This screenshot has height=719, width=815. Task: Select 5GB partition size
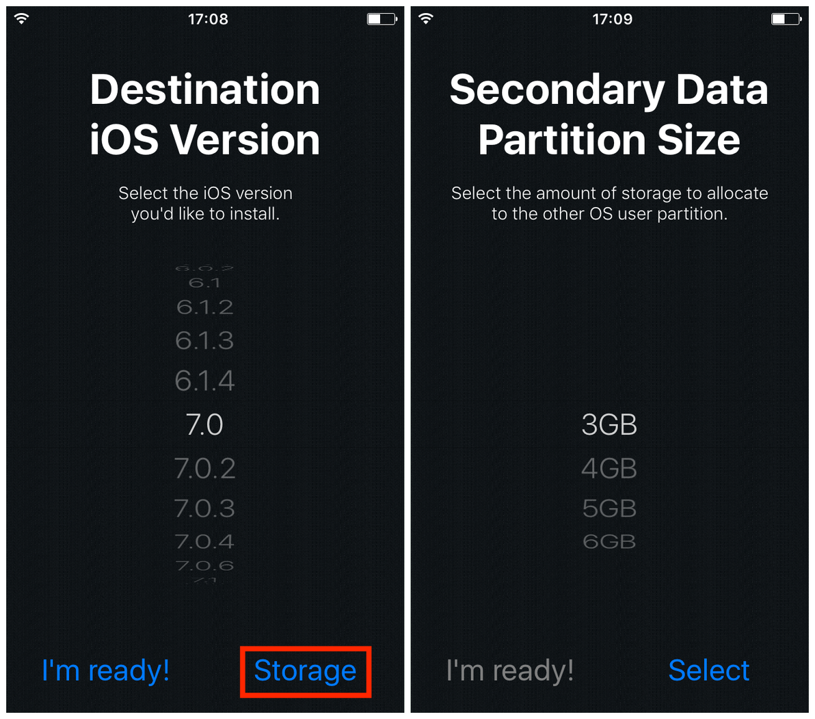coord(609,508)
